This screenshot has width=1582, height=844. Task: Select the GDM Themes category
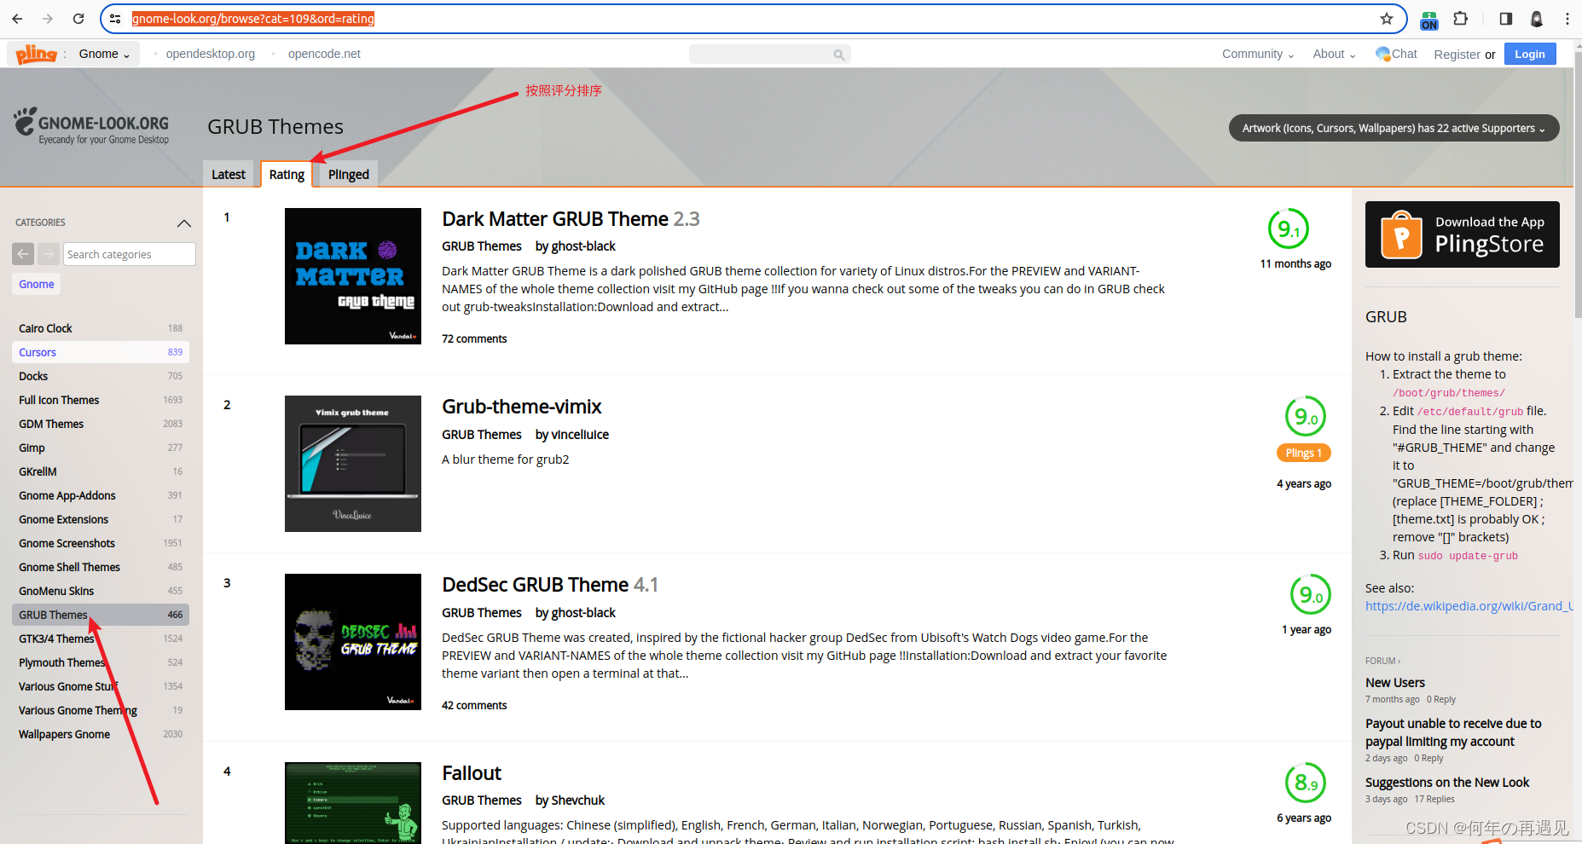coord(101,424)
